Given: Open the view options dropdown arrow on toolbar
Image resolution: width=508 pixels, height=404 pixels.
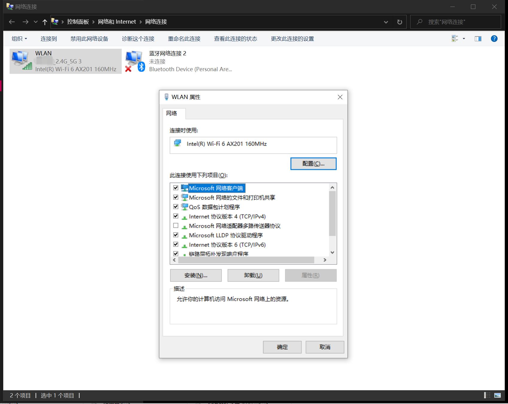Looking at the screenshot, I should pyautogui.click(x=464, y=38).
